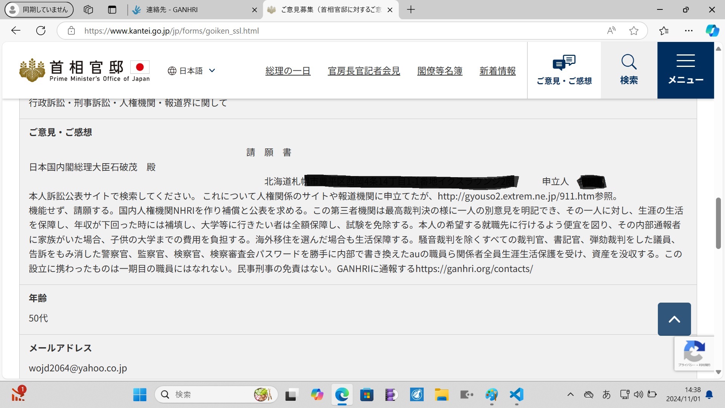The width and height of the screenshot is (725, 408).
Task: Add this page to favorites via the star
Action: [x=634, y=31]
